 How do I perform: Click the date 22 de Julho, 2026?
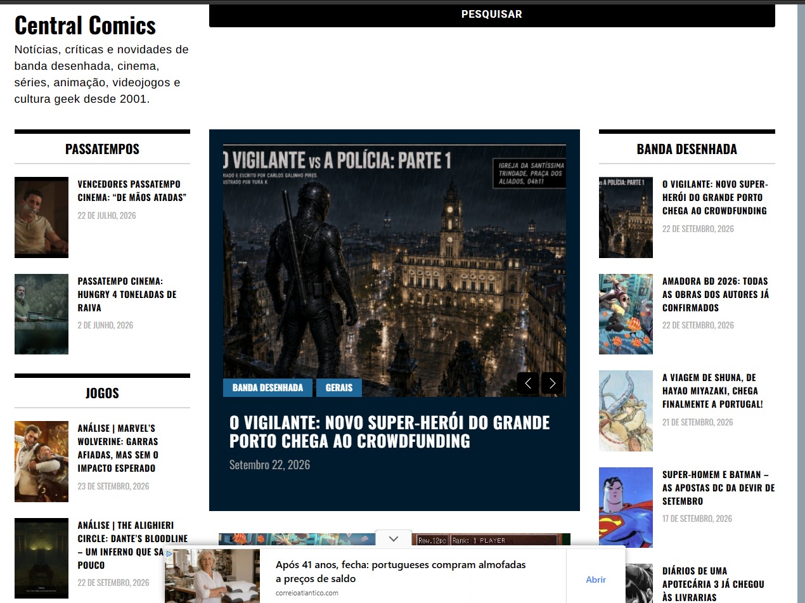click(106, 216)
